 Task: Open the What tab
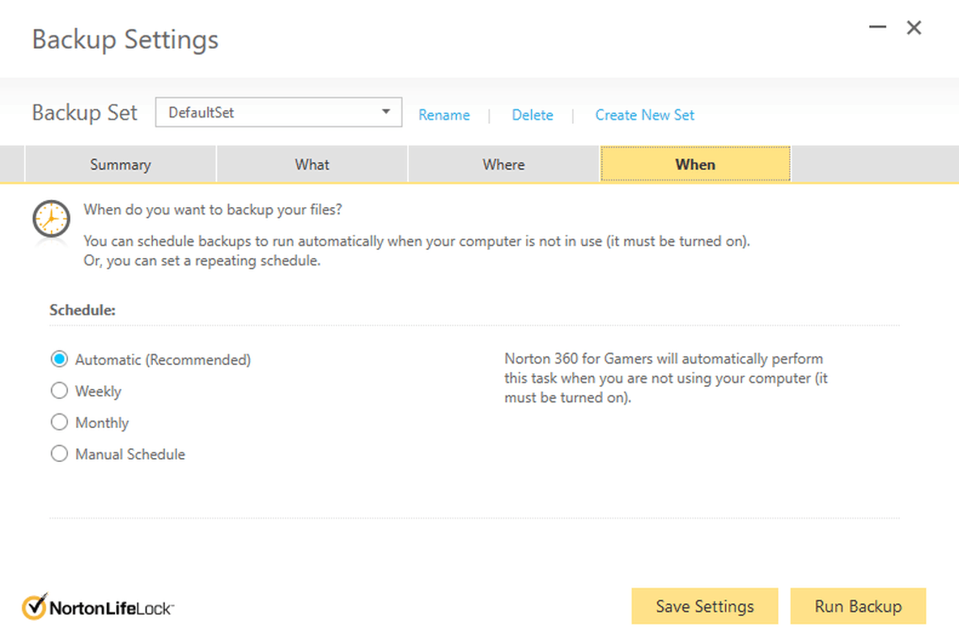coord(312,164)
